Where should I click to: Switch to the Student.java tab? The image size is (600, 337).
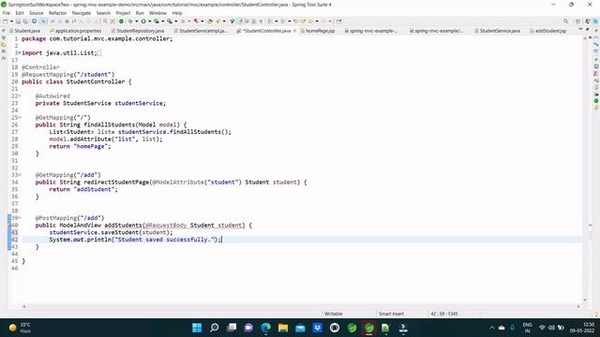point(25,31)
